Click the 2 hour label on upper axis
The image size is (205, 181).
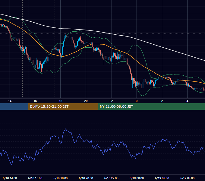click(x=162, y=101)
